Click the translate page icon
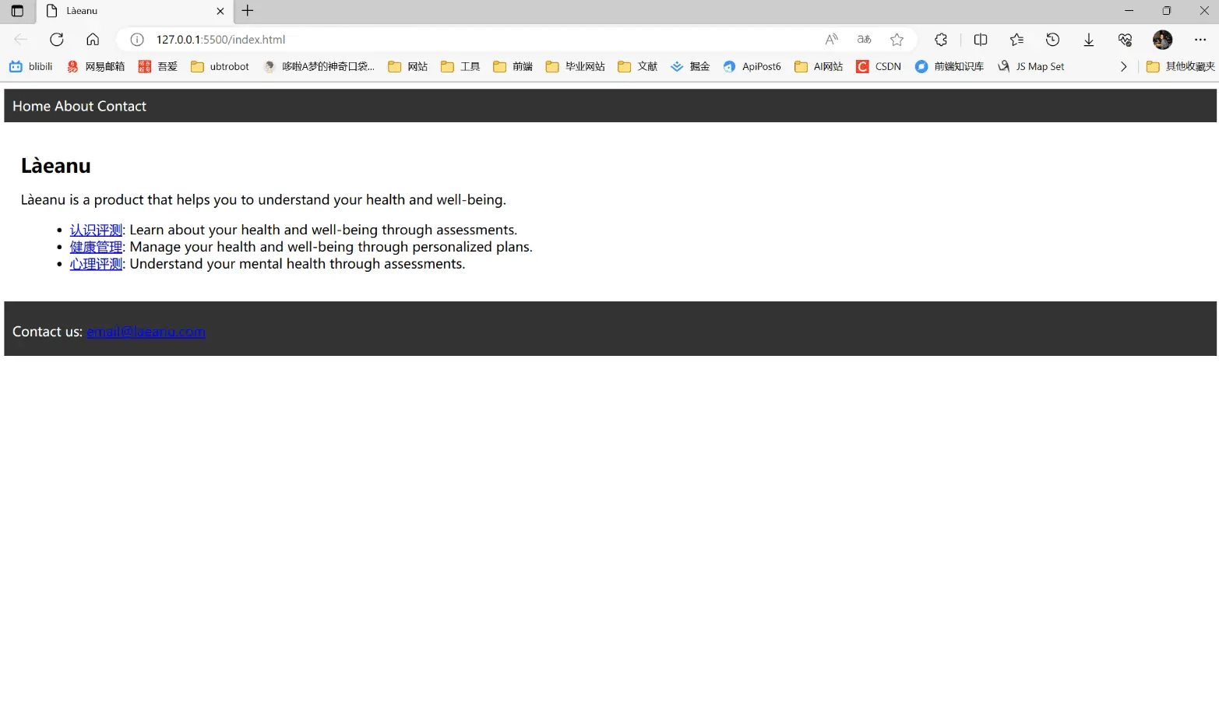1219x718 pixels. point(864,40)
